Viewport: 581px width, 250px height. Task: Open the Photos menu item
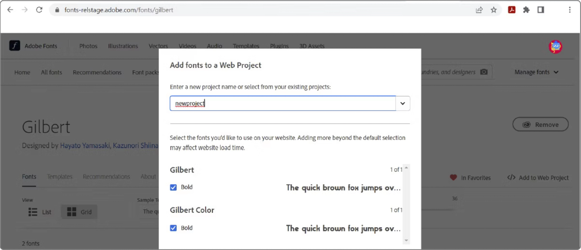(x=88, y=46)
